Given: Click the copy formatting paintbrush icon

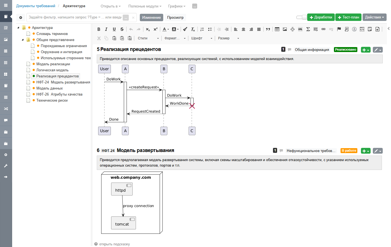Looking at the screenshot, I should [185, 29].
